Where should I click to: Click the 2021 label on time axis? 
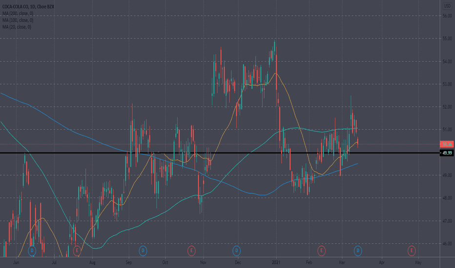click(276, 263)
